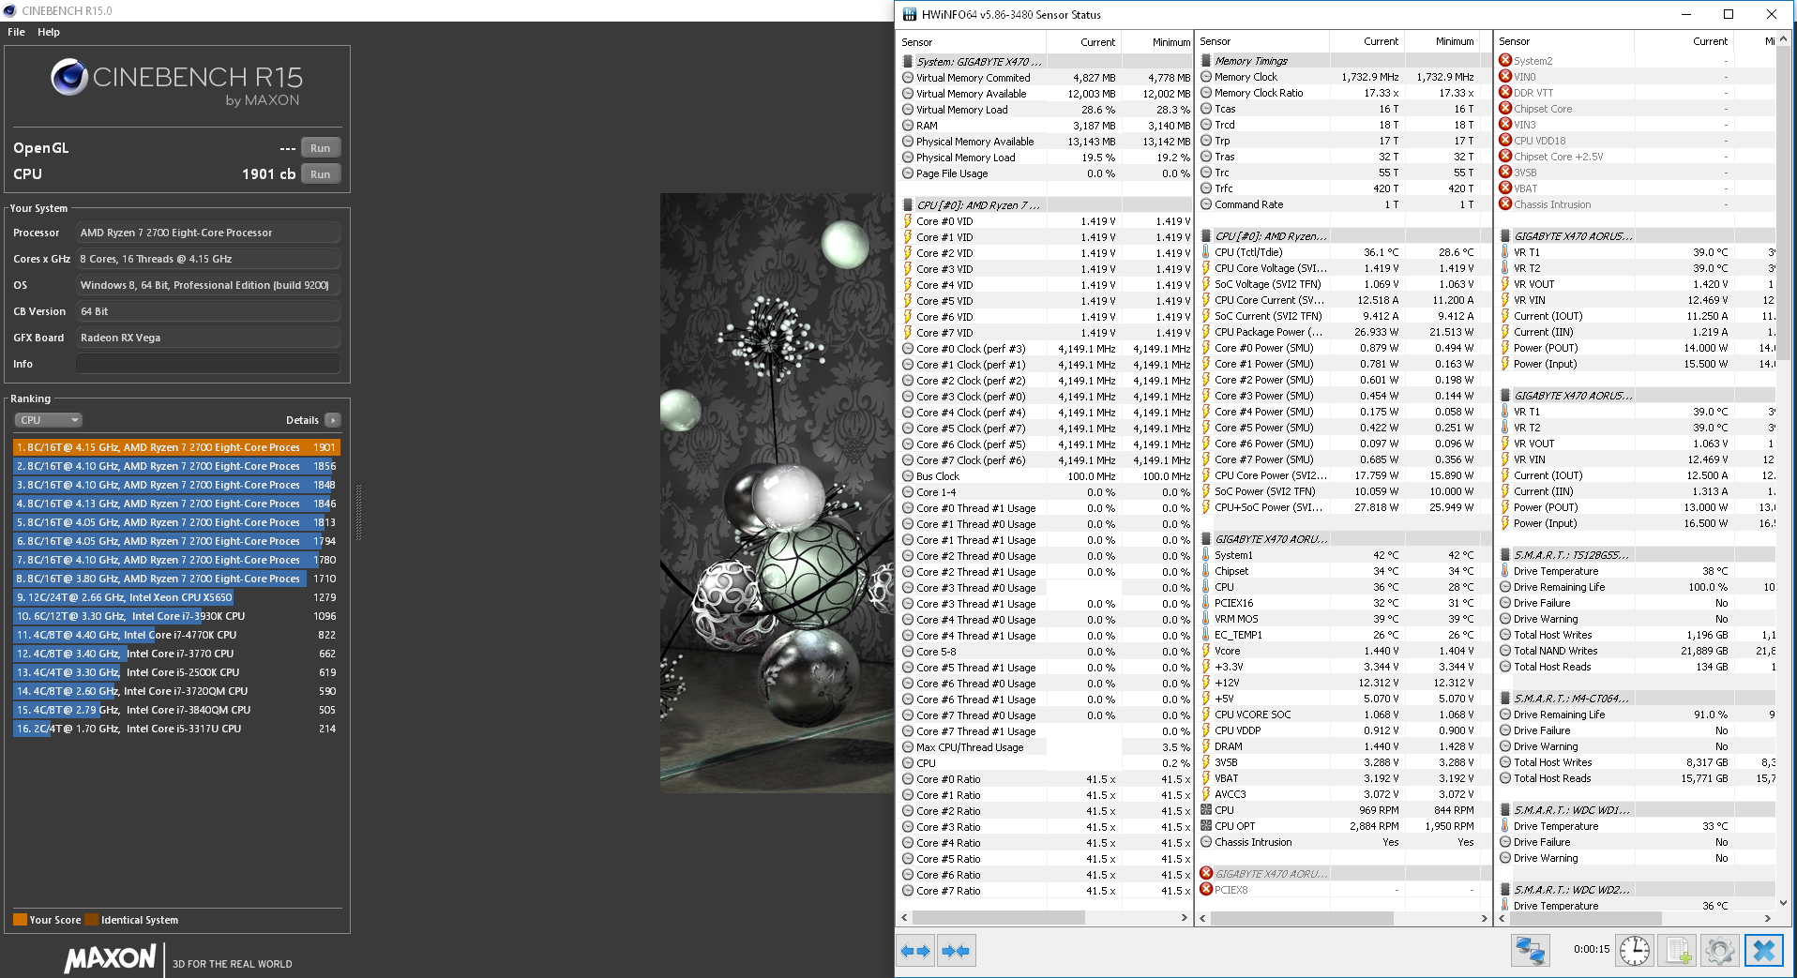The height and width of the screenshot is (978, 1797).
Task: Run the OpenGL benchmark
Action: 321,148
